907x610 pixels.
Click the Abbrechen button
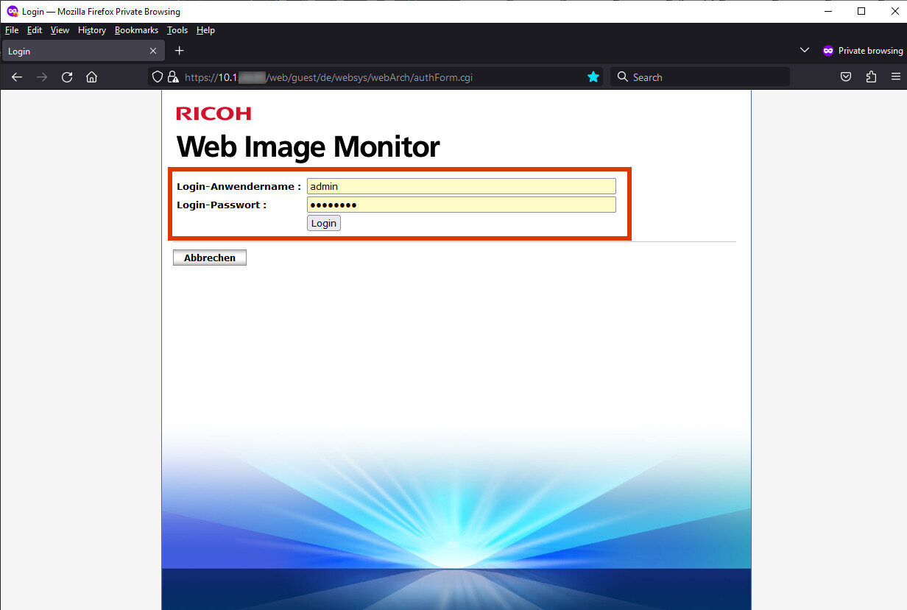pos(210,258)
